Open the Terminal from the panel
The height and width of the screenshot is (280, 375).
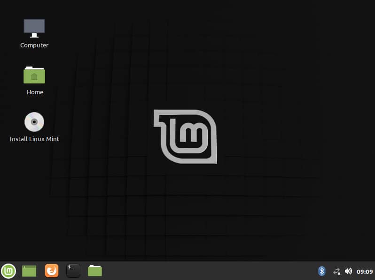73,271
